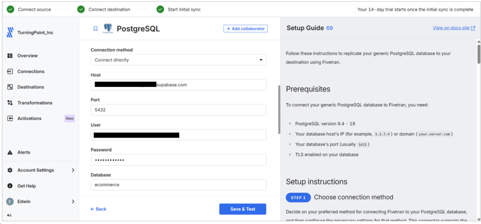This screenshot has width=481, height=224.
Task: Click the Connect destination step label
Action: tap(109, 9)
